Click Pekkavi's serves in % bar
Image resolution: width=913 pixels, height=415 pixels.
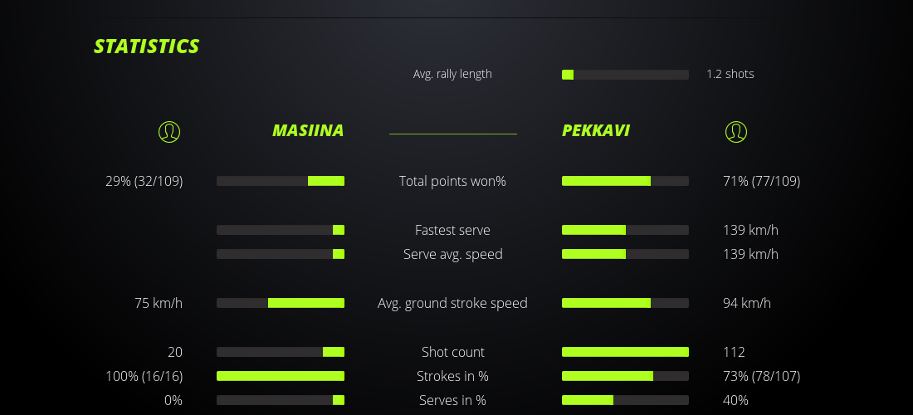click(625, 400)
